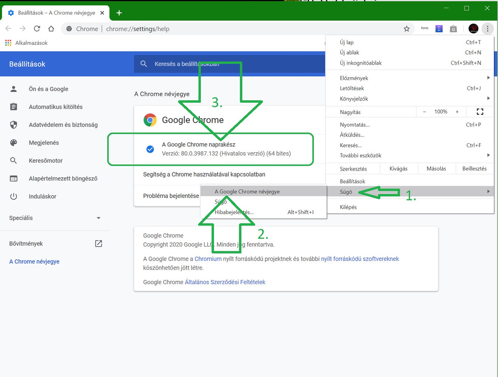
Task: Open Bővítmények external link icon
Action: (98, 244)
